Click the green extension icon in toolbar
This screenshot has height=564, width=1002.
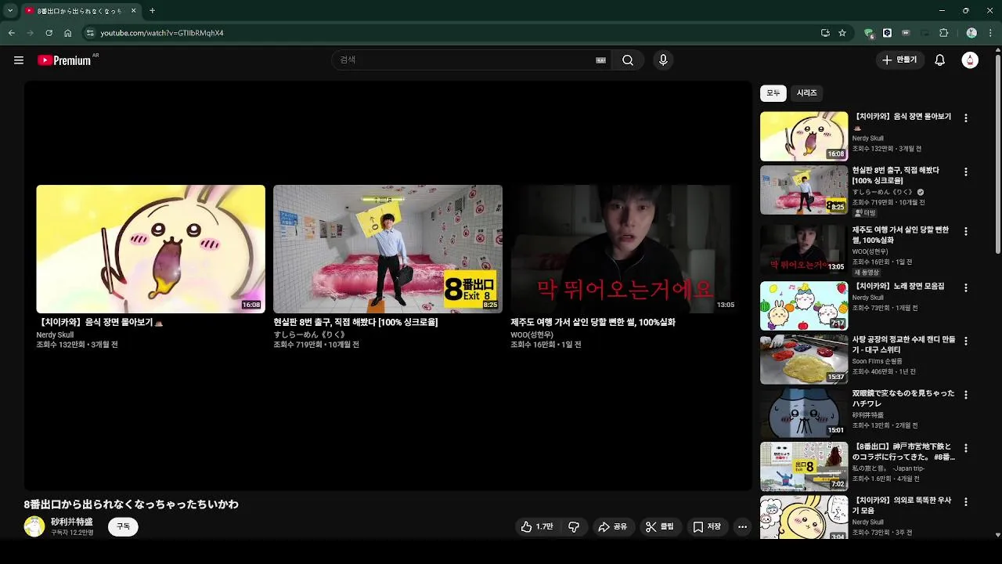pos(868,33)
